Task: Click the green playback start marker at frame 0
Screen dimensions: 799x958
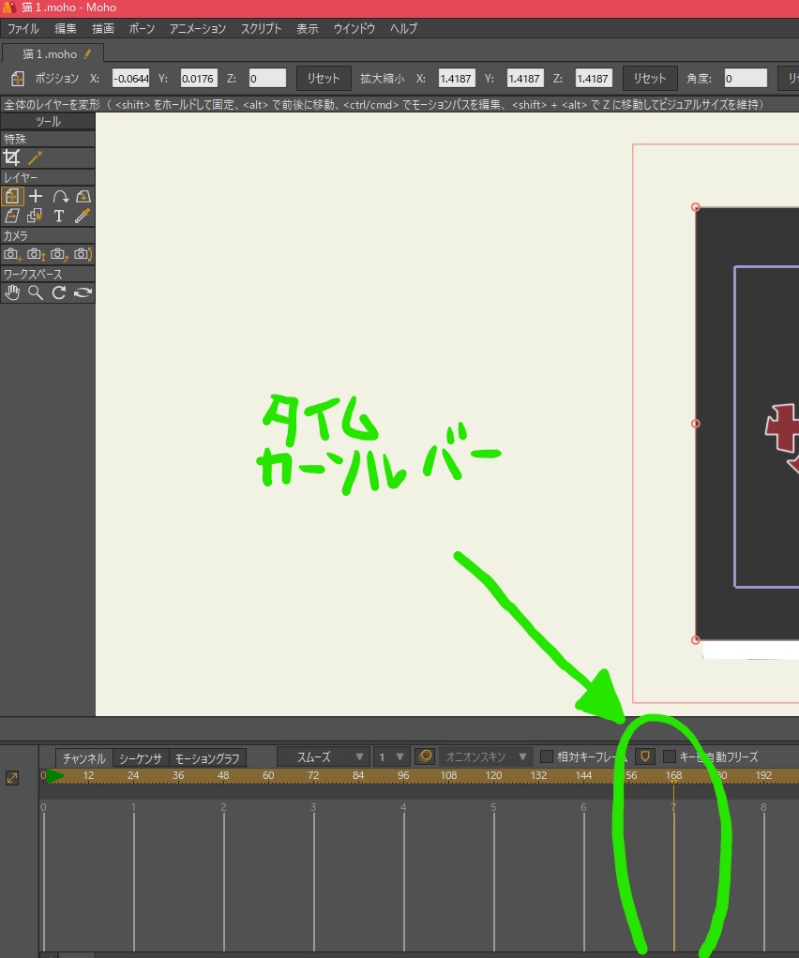Action: (55, 776)
